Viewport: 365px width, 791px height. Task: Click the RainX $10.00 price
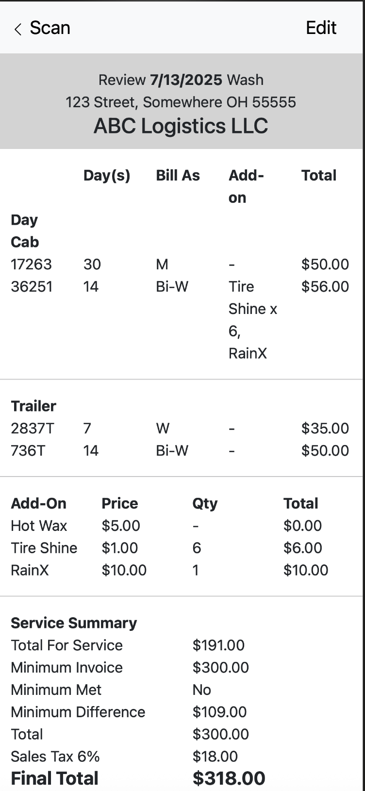tap(124, 570)
